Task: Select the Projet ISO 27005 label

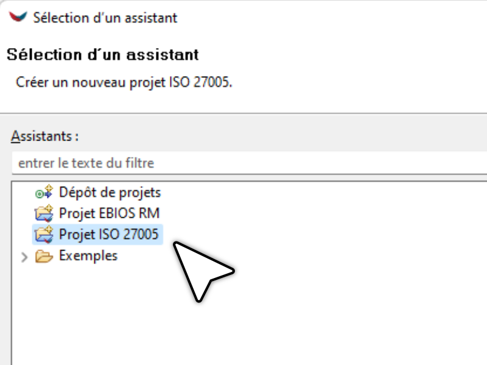Action: 109,234
